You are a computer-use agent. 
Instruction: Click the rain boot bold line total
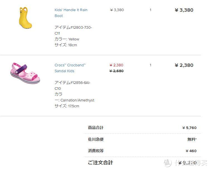coord(184,10)
